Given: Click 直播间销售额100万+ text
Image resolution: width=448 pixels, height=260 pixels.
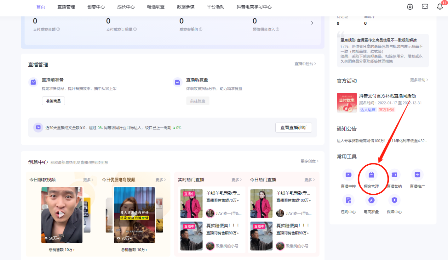Looking at the screenshot, I should [x=293, y=200].
